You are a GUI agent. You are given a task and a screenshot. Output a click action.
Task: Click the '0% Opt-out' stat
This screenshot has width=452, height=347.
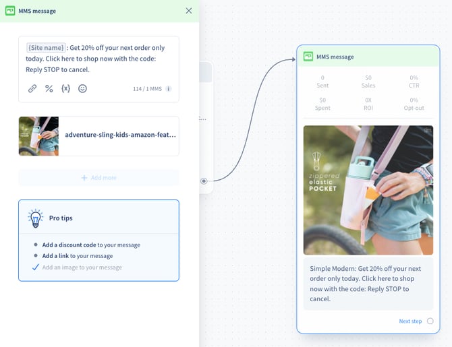[414, 104]
